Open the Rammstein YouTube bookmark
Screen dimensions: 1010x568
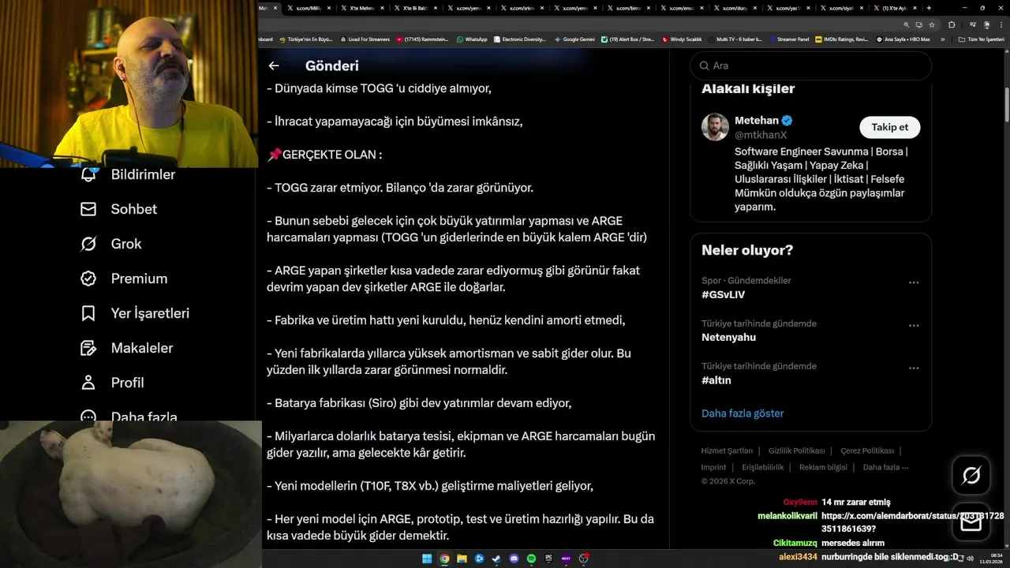point(423,39)
